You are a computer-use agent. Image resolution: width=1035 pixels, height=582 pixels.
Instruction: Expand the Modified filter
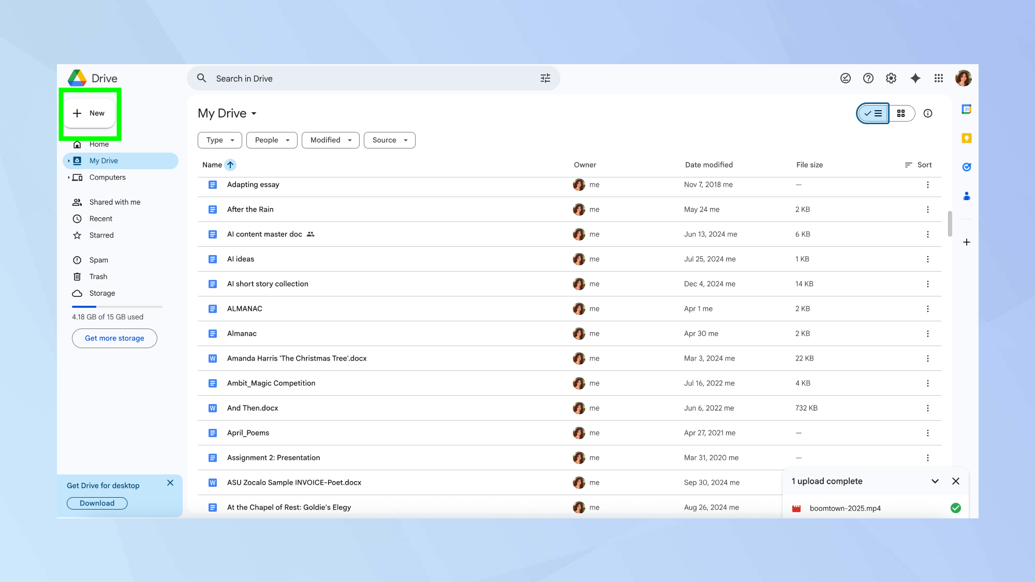[x=330, y=140]
